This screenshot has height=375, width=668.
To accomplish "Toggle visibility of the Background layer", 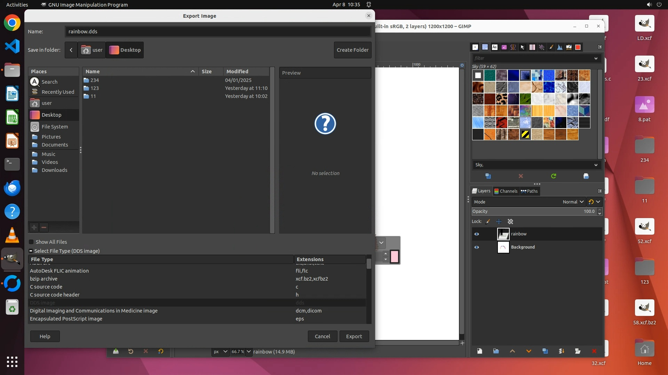I will click(x=477, y=247).
